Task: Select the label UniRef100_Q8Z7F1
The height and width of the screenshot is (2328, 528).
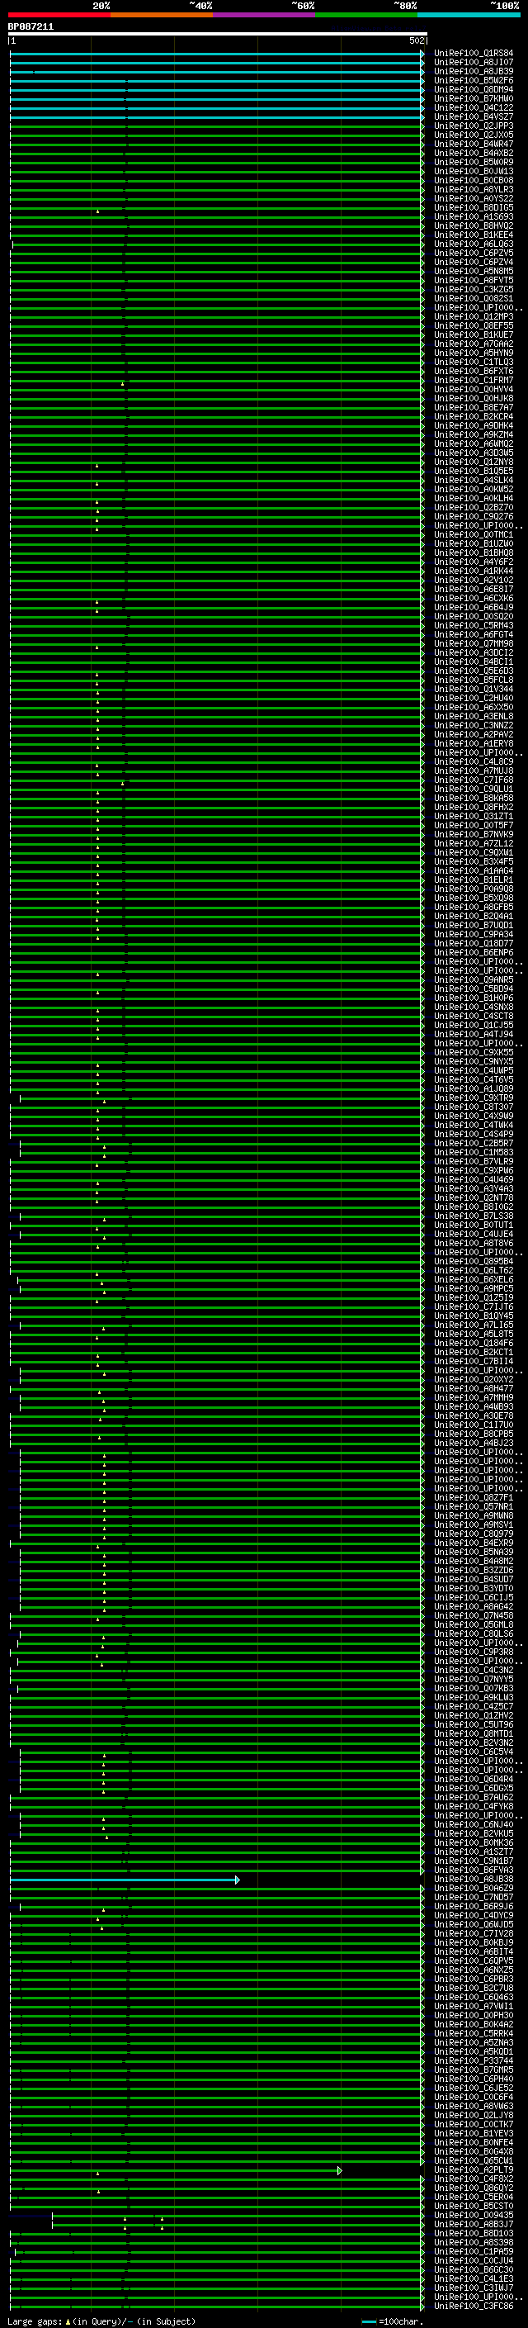Action: (474, 1497)
